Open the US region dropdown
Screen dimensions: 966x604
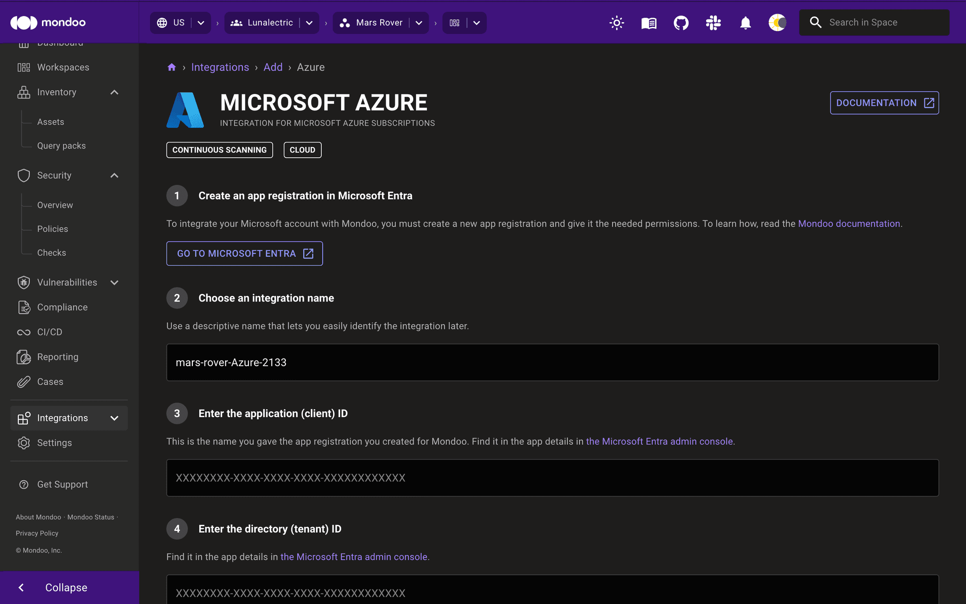pyautogui.click(x=201, y=23)
